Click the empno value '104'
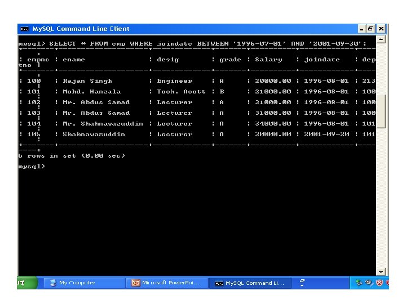The image size is (406, 304). click(x=34, y=123)
